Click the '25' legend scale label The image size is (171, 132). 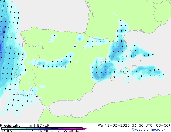(x=52, y=131)
